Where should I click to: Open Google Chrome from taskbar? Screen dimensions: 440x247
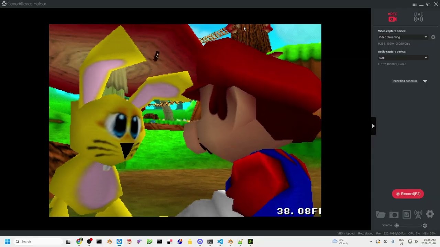[79, 242]
